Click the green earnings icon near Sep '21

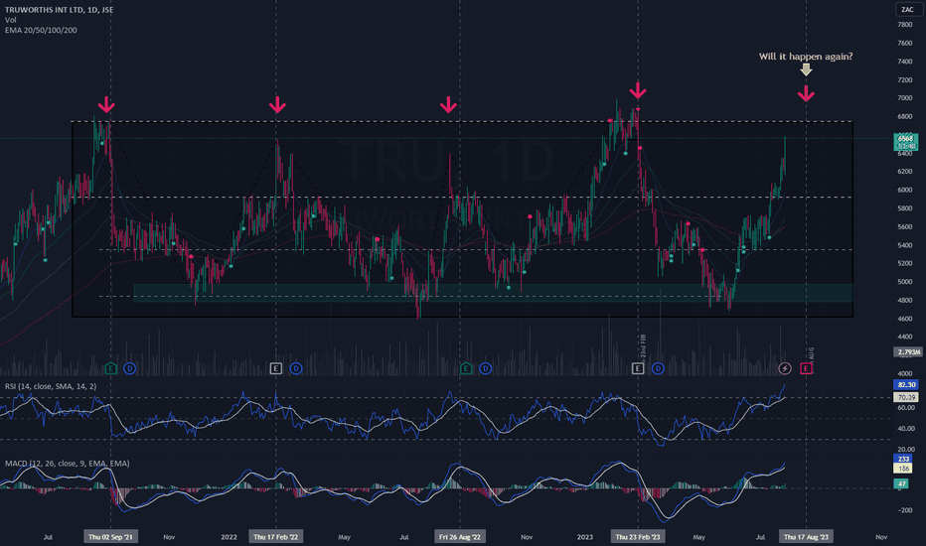click(x=110, y=368)
